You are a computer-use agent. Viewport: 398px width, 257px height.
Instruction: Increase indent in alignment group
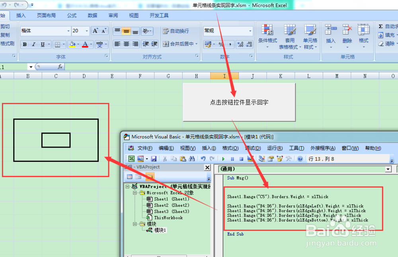(x=154, y=44)
